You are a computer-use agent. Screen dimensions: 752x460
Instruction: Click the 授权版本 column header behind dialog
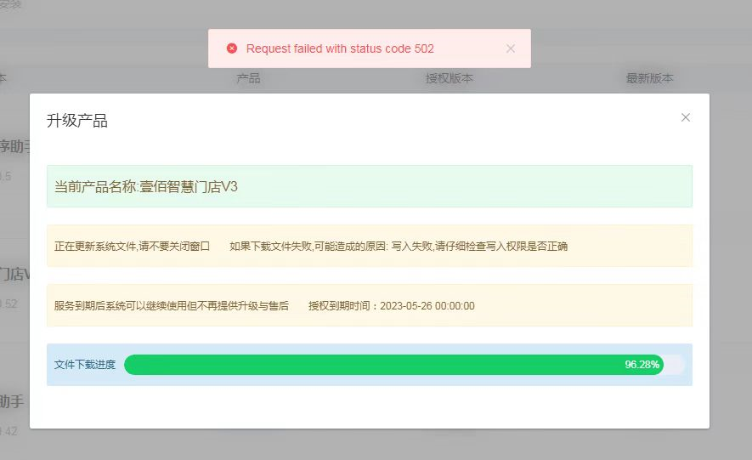click(x=449, y=78)
